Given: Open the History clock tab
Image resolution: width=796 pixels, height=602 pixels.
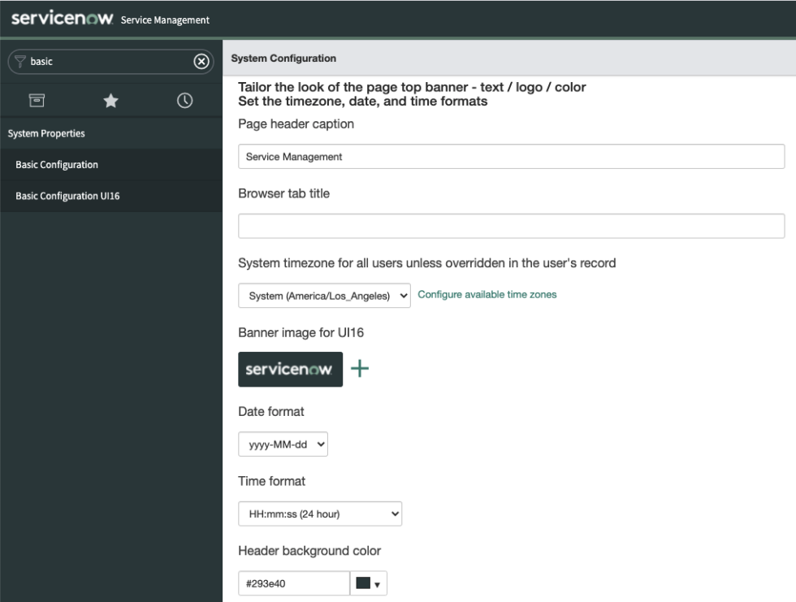Looking at the screenshot, I should (184, 101).
